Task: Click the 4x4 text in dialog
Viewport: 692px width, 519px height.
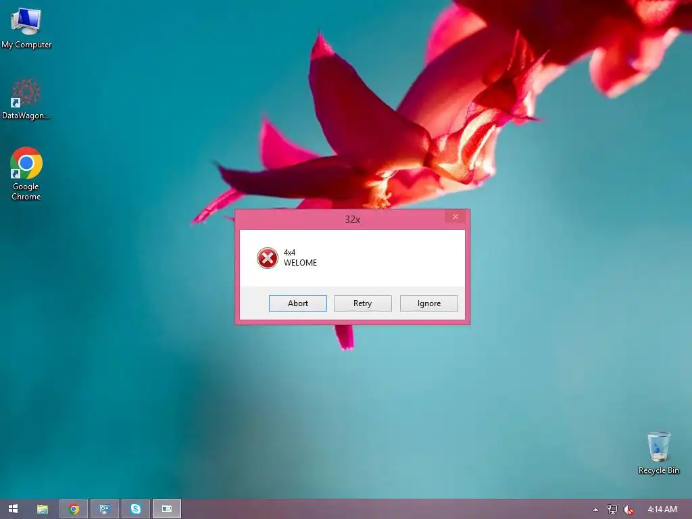Action: tap(289, 253)
